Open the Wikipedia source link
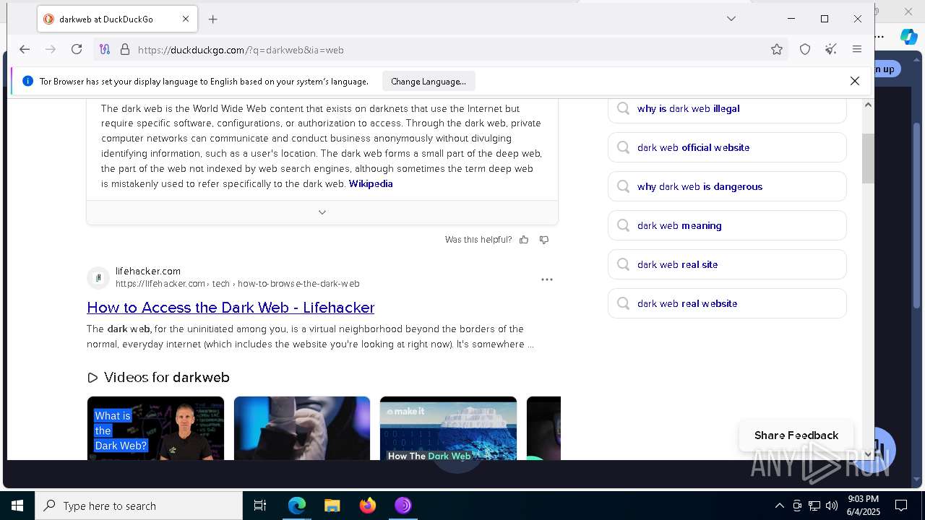The width and height of the screenshot is (925, 520). (371, 183)
